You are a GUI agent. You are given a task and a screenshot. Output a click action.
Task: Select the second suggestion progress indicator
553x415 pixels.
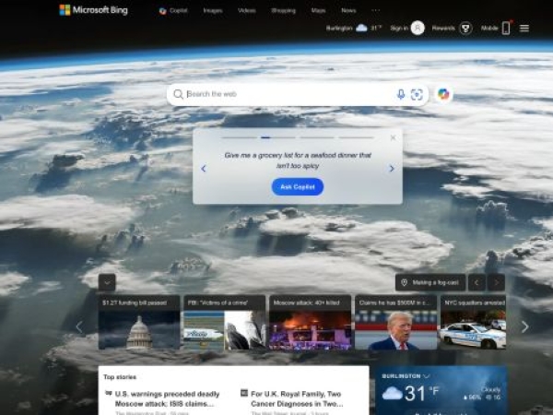tap(278, 137)
